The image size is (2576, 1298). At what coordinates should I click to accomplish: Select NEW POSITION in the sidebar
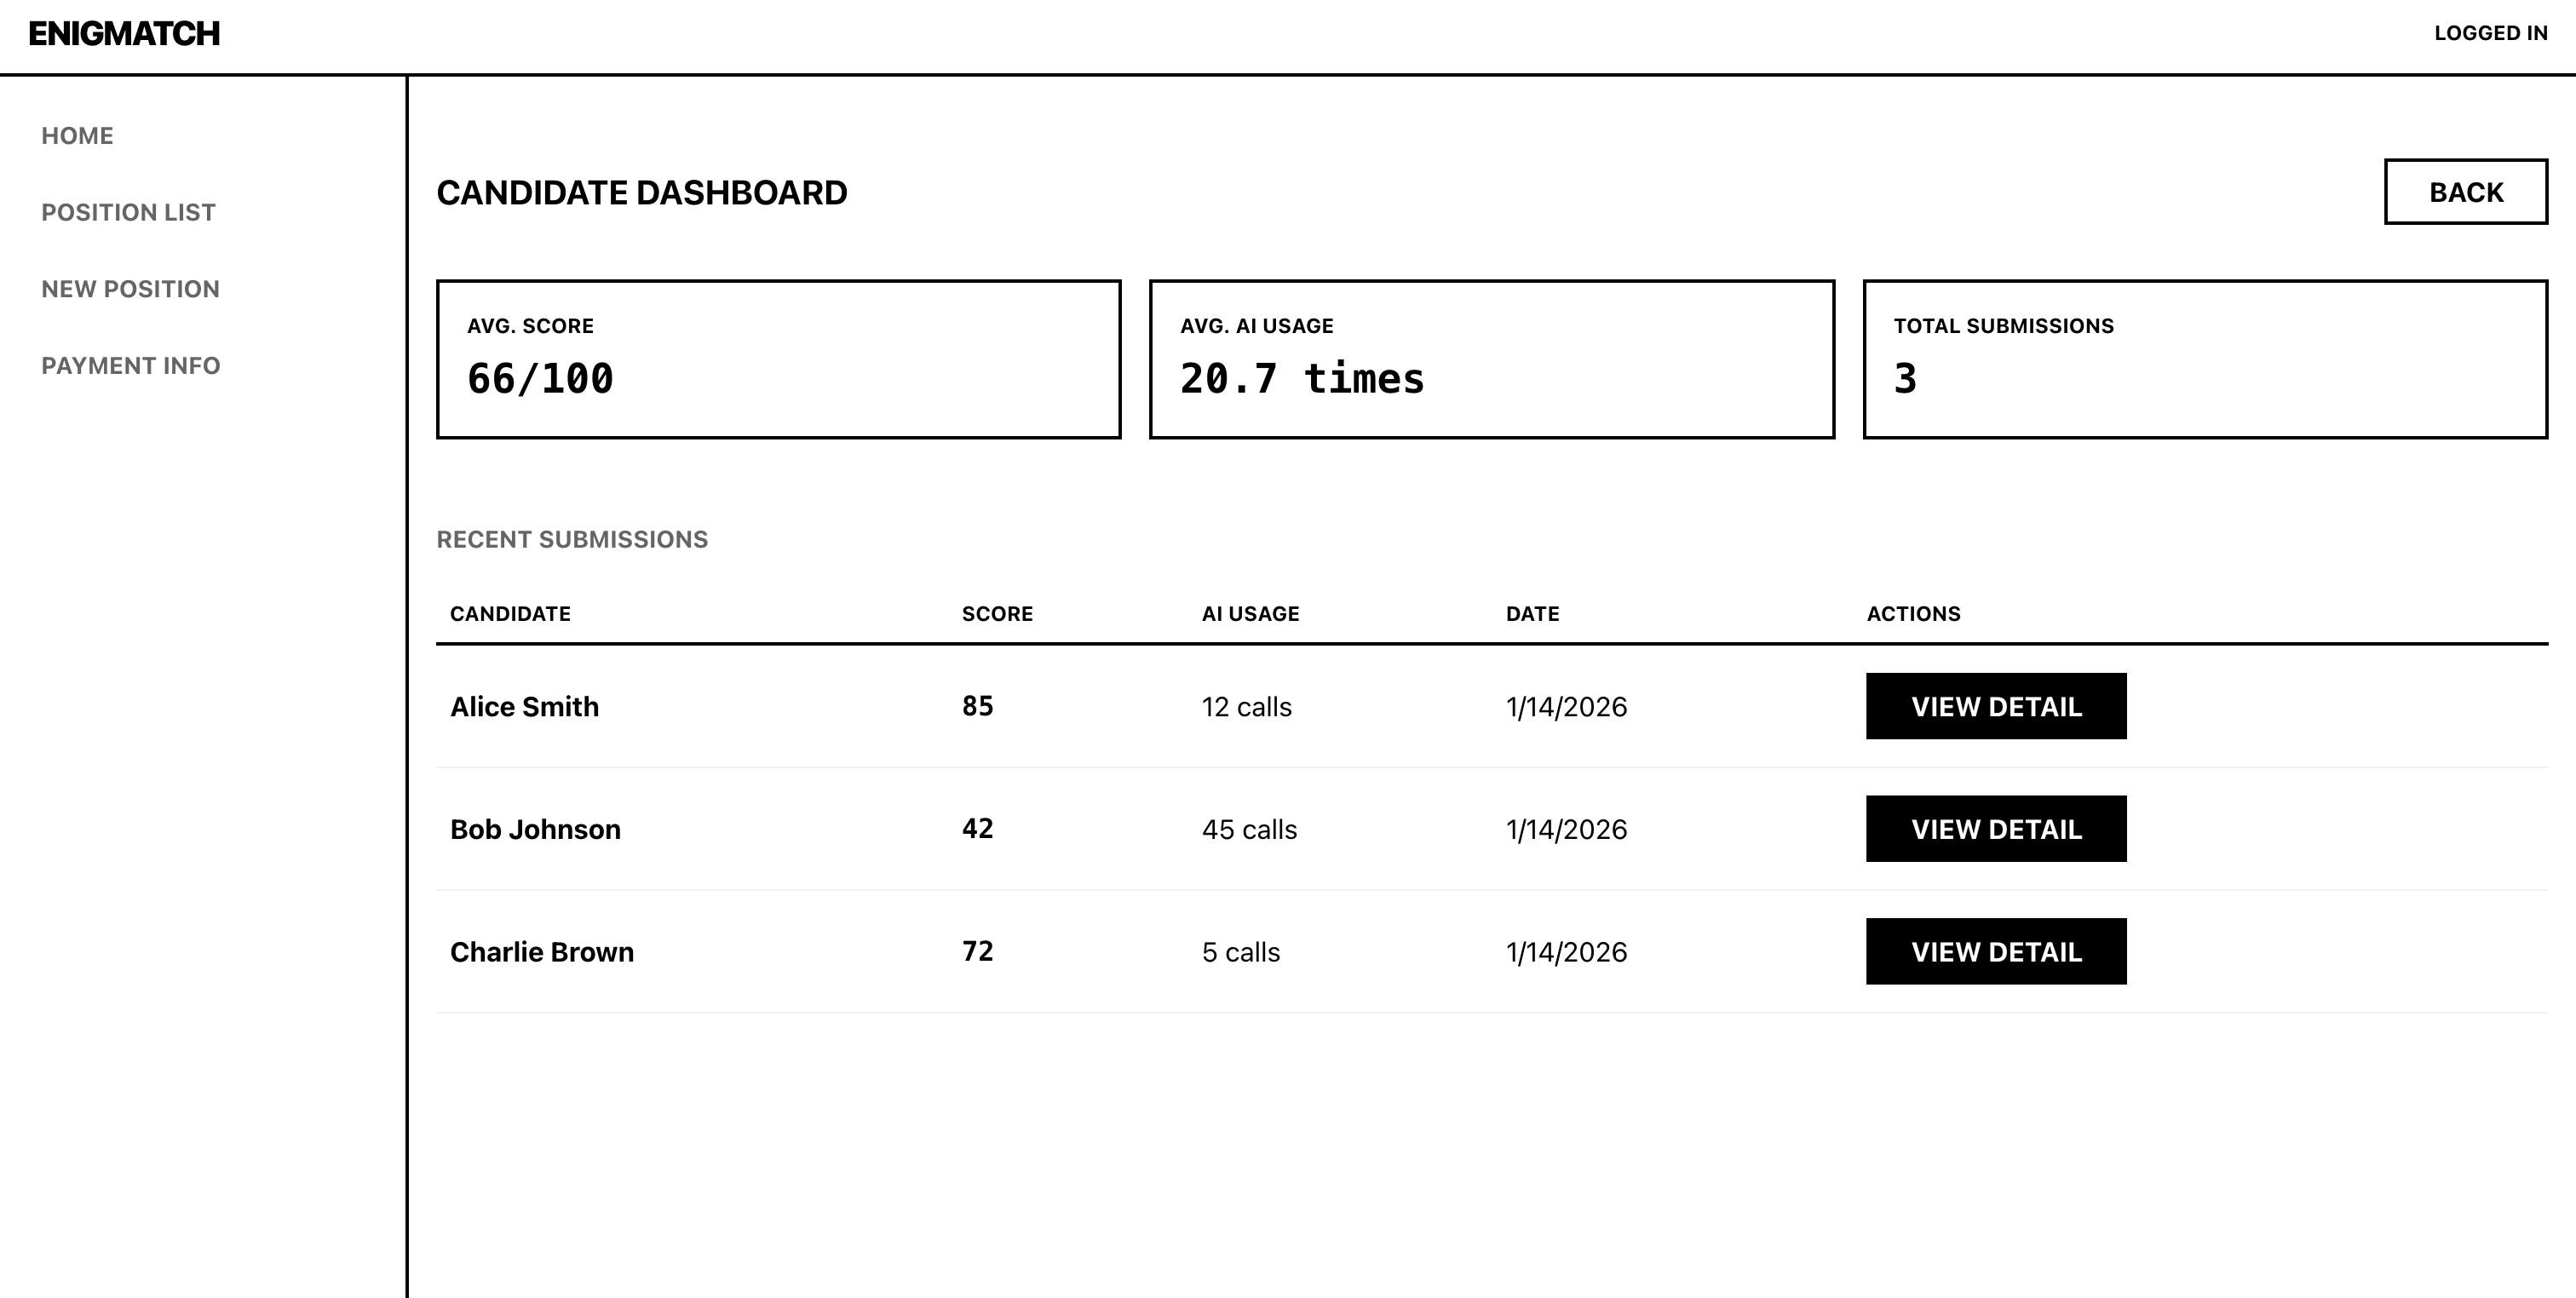[x=129, y=289]
